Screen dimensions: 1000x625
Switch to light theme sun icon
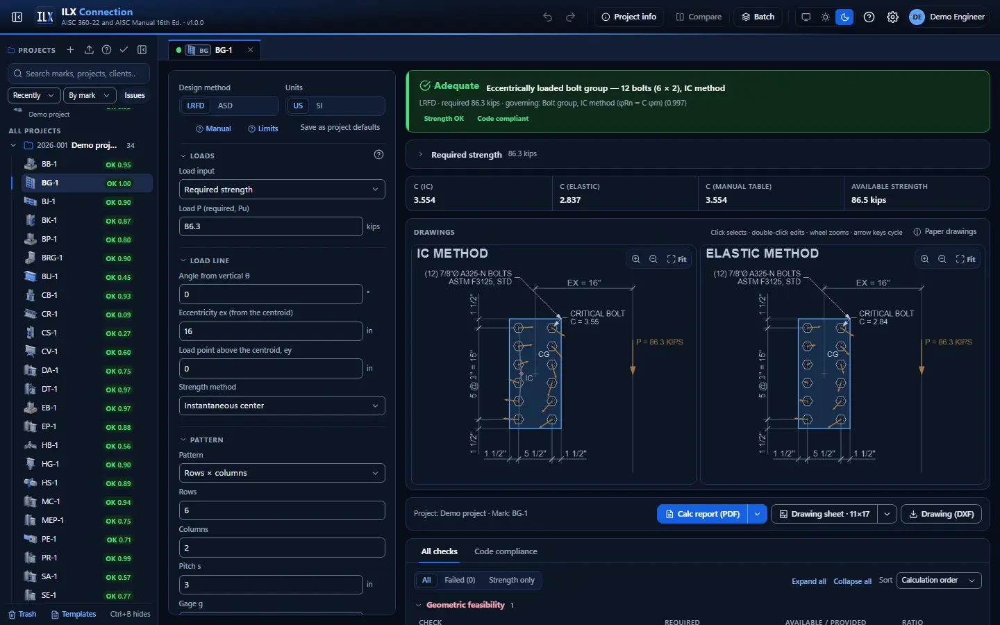coord(825,17)
